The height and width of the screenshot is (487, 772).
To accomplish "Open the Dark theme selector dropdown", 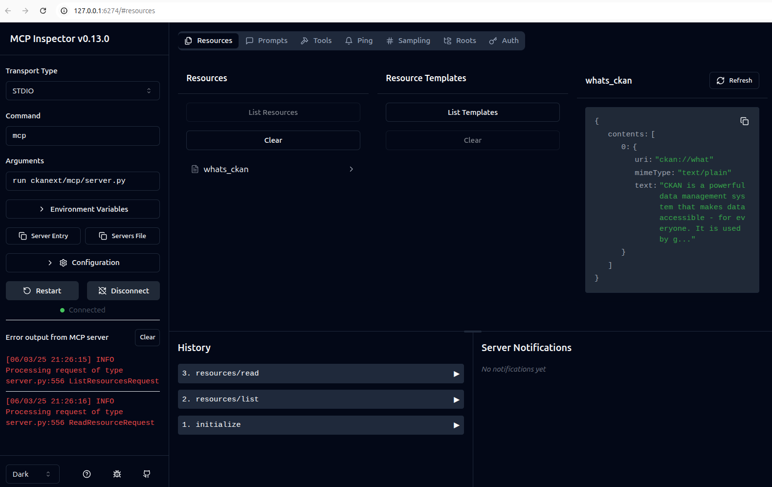I will tap(32, 474).
